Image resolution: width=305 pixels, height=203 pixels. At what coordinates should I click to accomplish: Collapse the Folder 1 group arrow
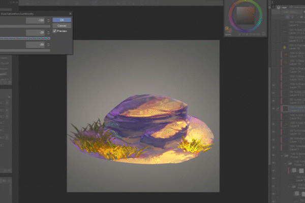[x=282, y=156]
